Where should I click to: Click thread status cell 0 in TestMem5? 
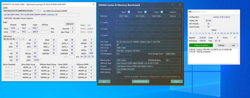click(x=190, y=33)
